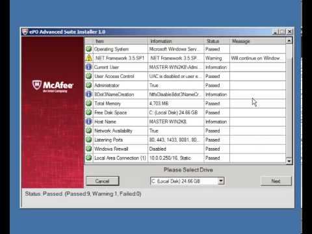
Task: Select the 'Listening Ports' row label
Action: [x=109, y=140]
